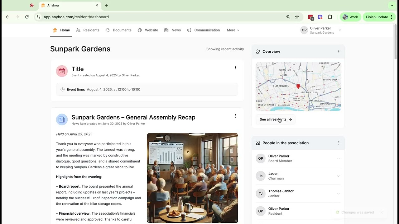
Task: Click 'Held on April 23, 2025' text
Action: (x=74, y=134)
